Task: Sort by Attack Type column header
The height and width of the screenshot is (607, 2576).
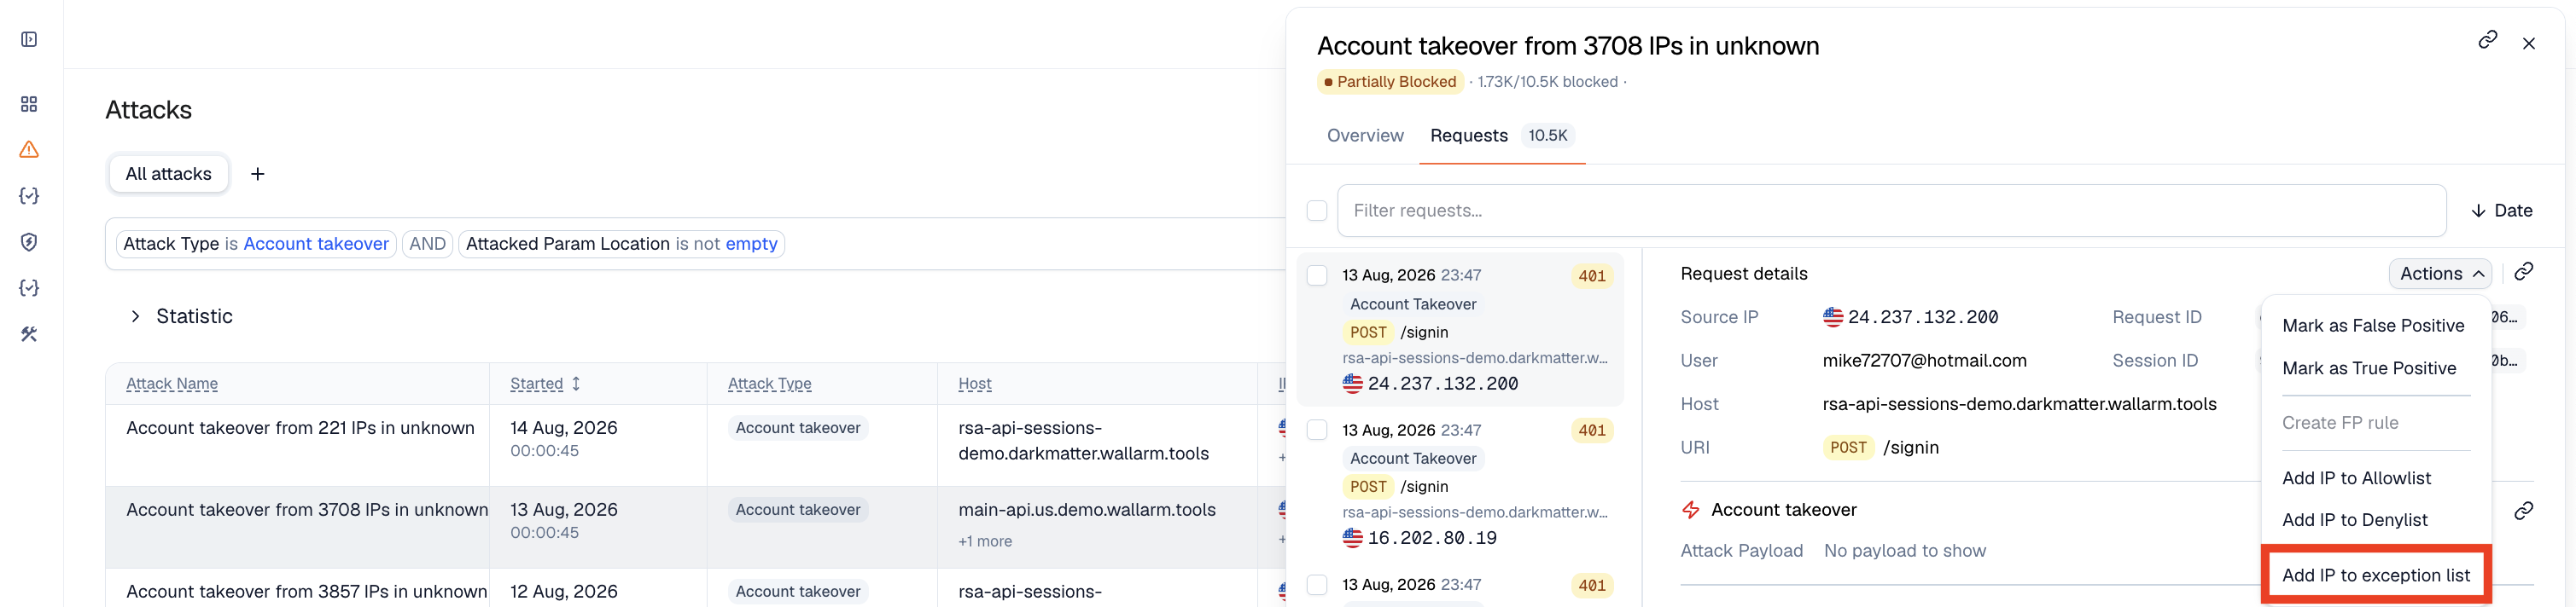Action: [x=769, y=384]
